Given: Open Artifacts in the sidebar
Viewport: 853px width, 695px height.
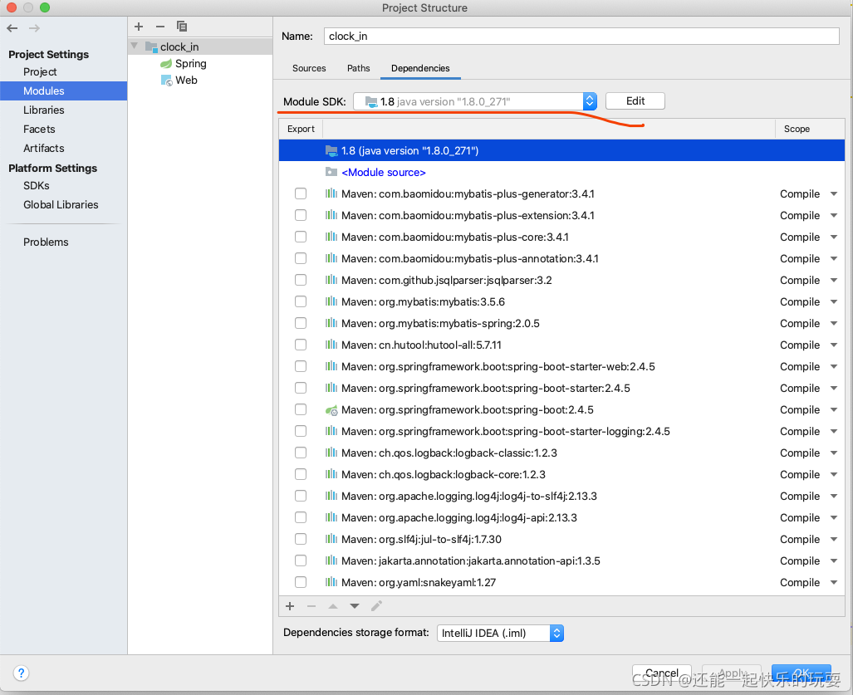Looking at the screenshot, I should 43,148.
